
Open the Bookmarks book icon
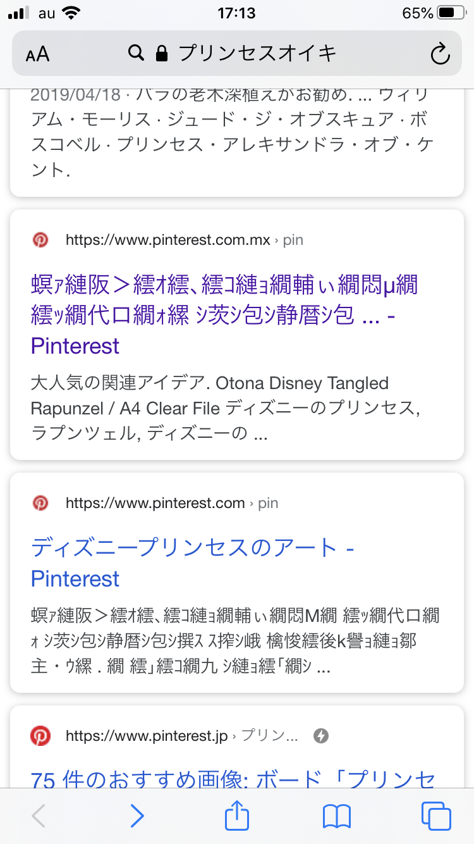coord(336,816)
